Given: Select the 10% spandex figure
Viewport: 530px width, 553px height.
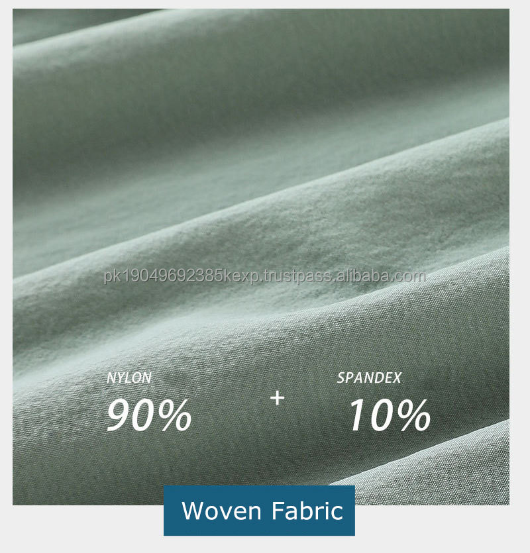Looking at the screenshot, I should [390, 415].
